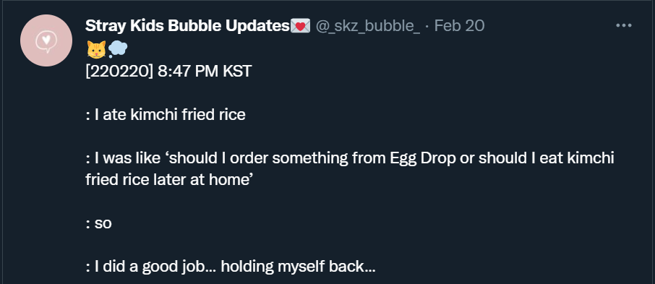Click 'holding myself back...' text
The width and height of the screenshot is (655, 284).
tap(299, 267)
